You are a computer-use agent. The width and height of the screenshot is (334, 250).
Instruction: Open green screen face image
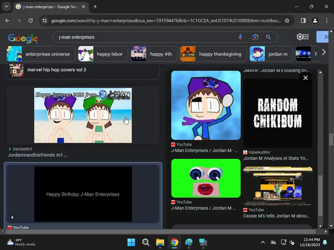206,178
